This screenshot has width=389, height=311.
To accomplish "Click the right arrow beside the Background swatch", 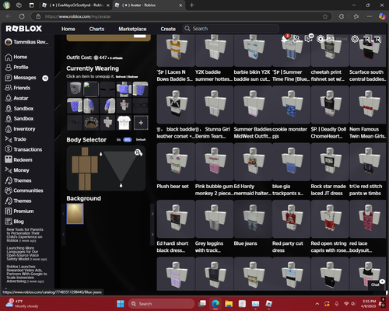I will click(152, 214).
